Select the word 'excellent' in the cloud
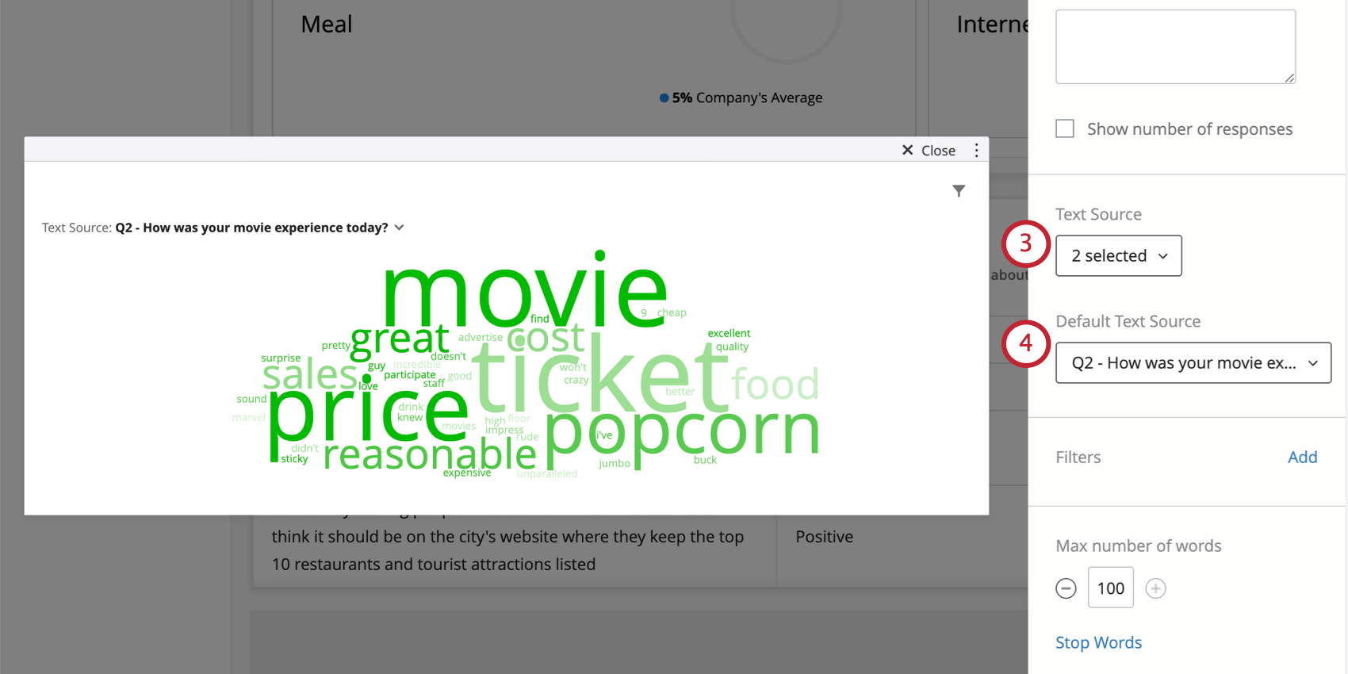1348x674 pixels. point(729,333)
